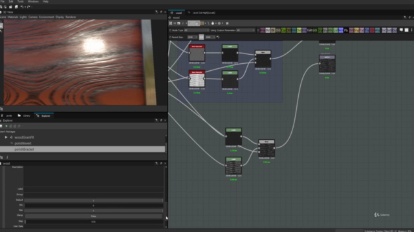Screen dimensions: 414x232
Task: Add an HSL node from palette
Action: click(x=331, y=30)
